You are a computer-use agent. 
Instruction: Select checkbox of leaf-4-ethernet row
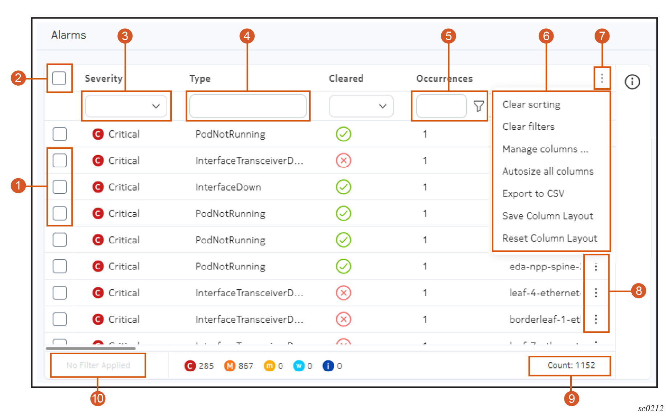(x=60, y=293)
